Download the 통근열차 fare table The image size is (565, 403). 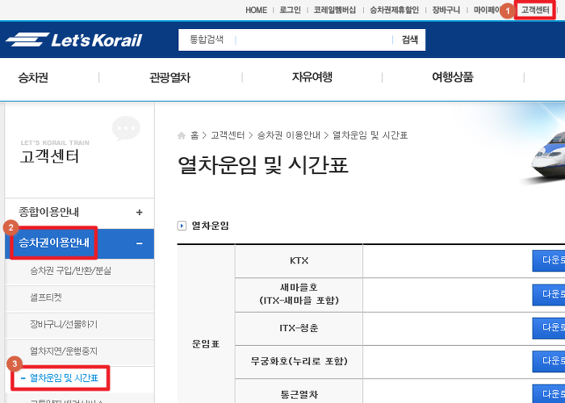pos(548,393)
